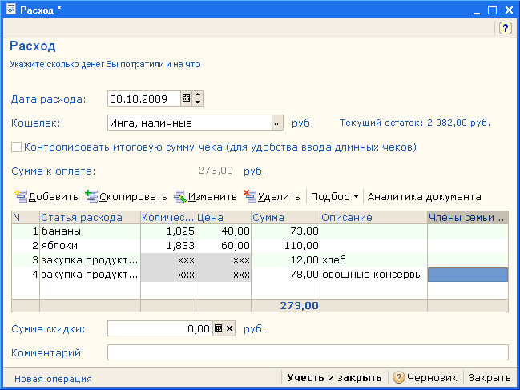Decrease the expense date with down arrow
Screen dimensions: 520x390
[x=198, y=102]
